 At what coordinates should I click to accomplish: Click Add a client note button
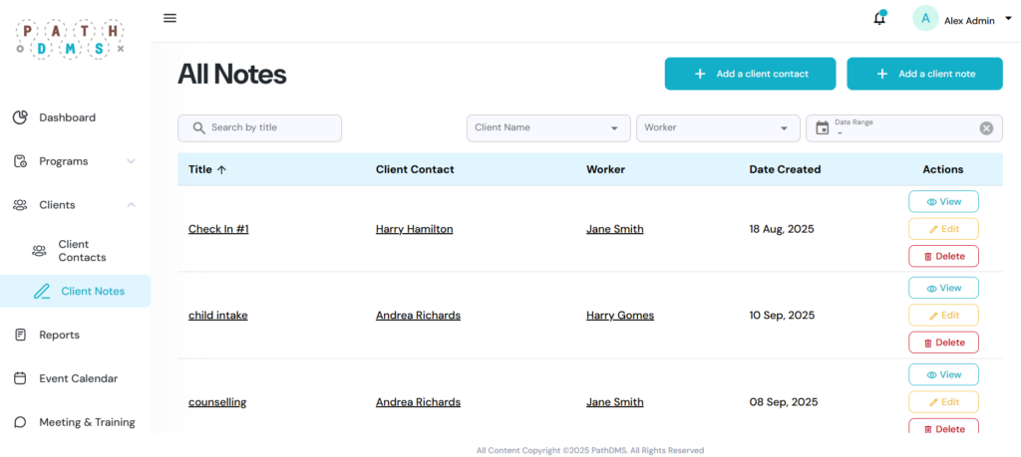[924, 74]
